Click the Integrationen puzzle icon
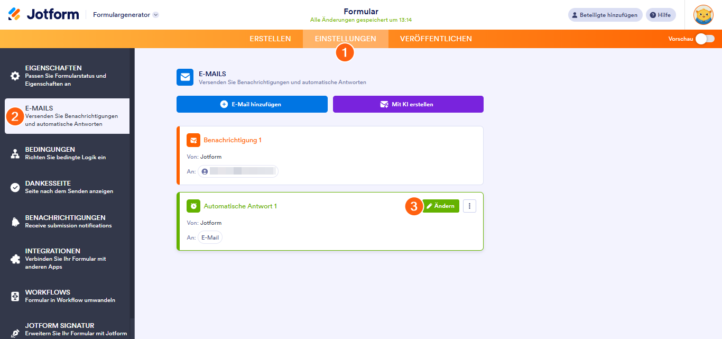Image resolution: width=722 pixels, height=339 pixels. coord(15,259)
